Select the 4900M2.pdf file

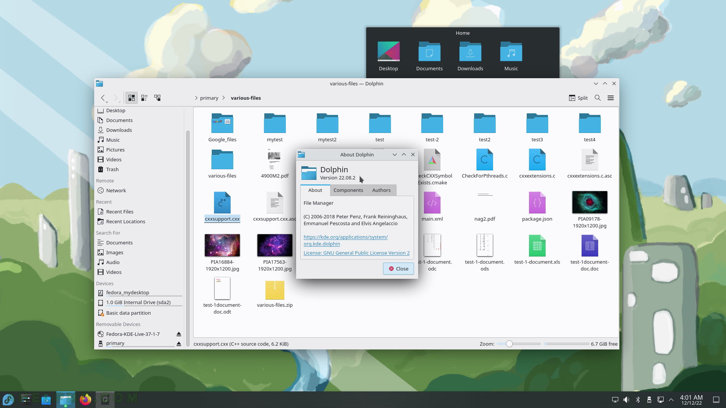(275, 164)
